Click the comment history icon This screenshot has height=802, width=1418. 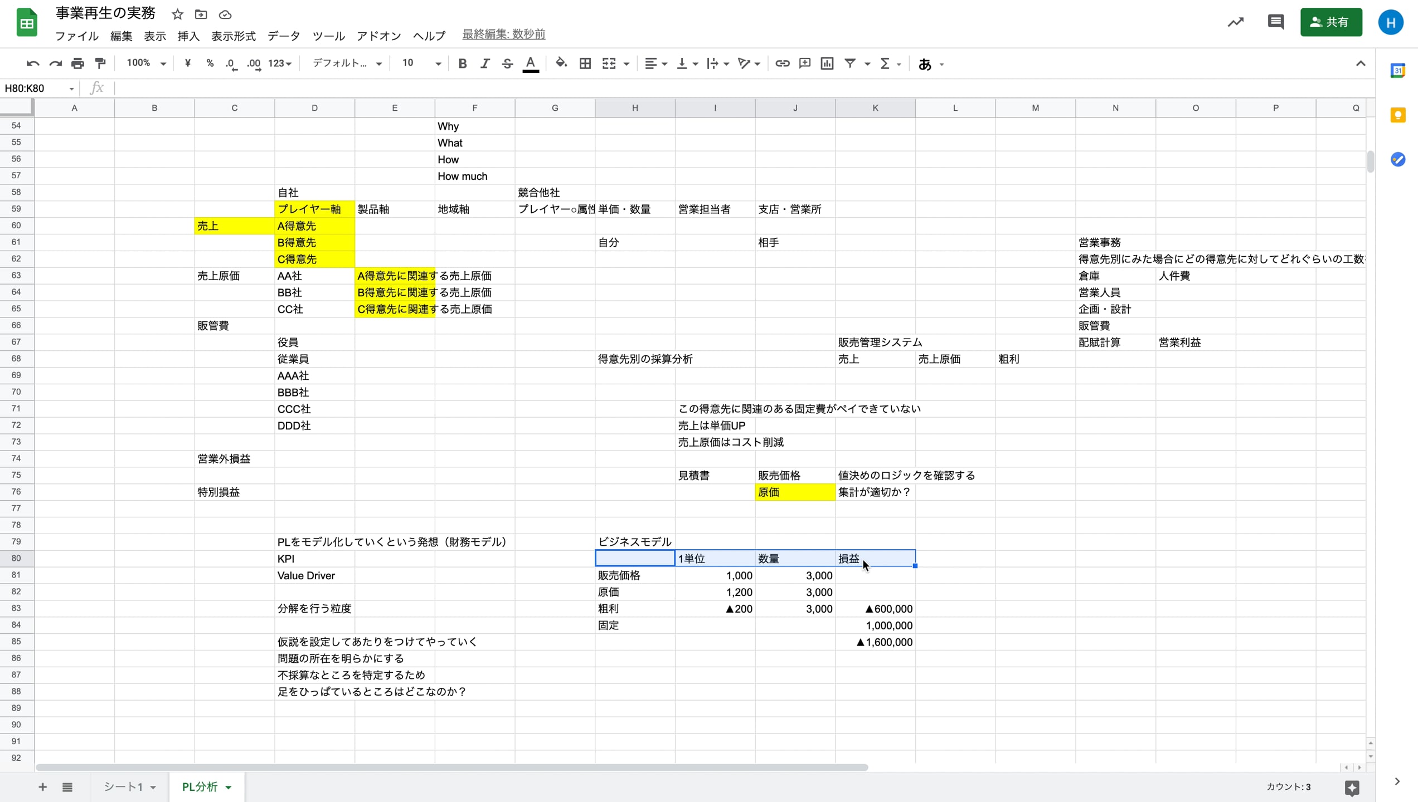1275,22
